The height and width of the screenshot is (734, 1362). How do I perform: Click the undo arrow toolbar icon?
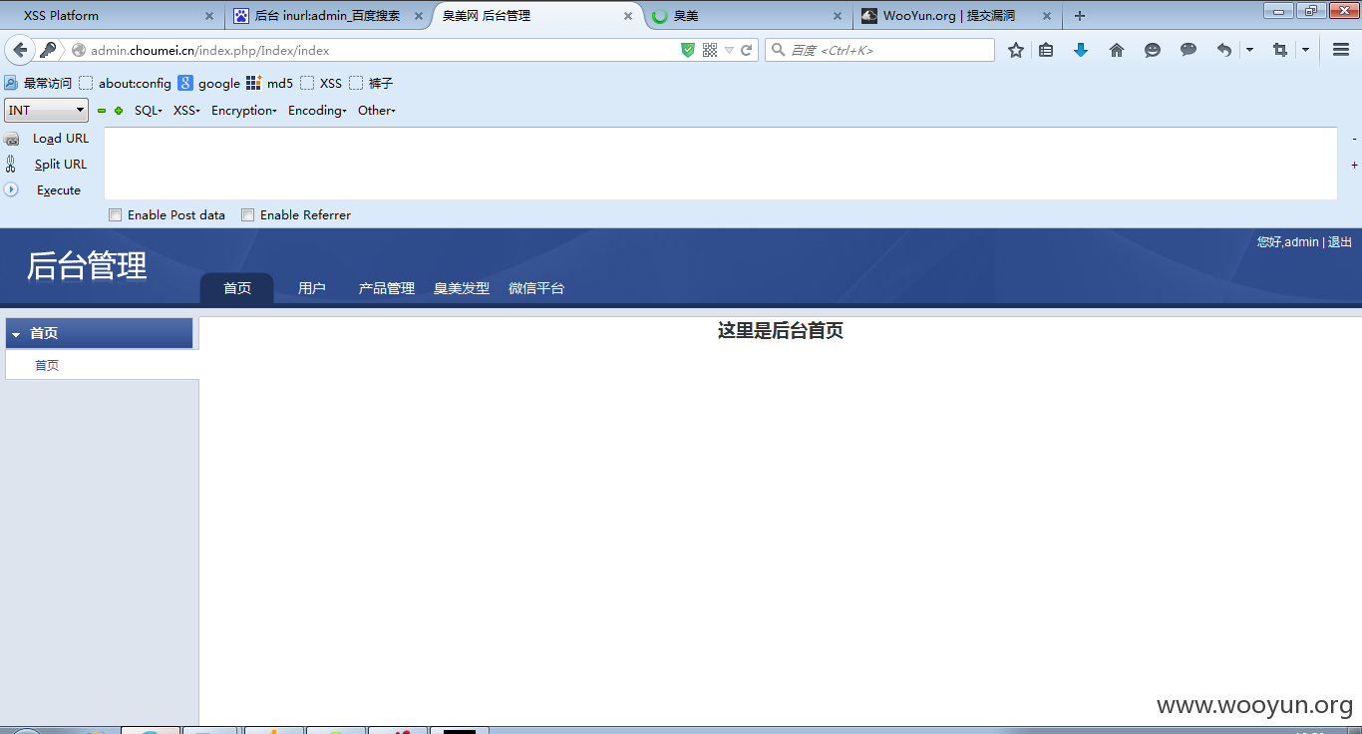coord(1224,50)
